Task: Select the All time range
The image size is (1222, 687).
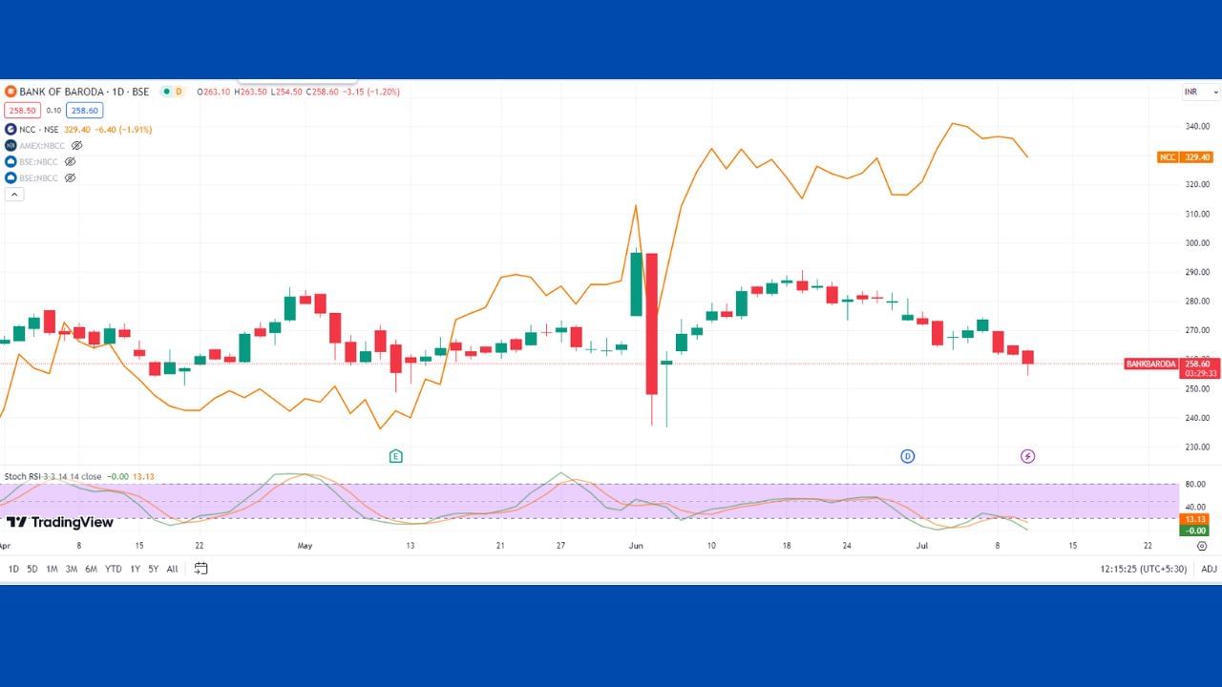Action: point(172,569)
